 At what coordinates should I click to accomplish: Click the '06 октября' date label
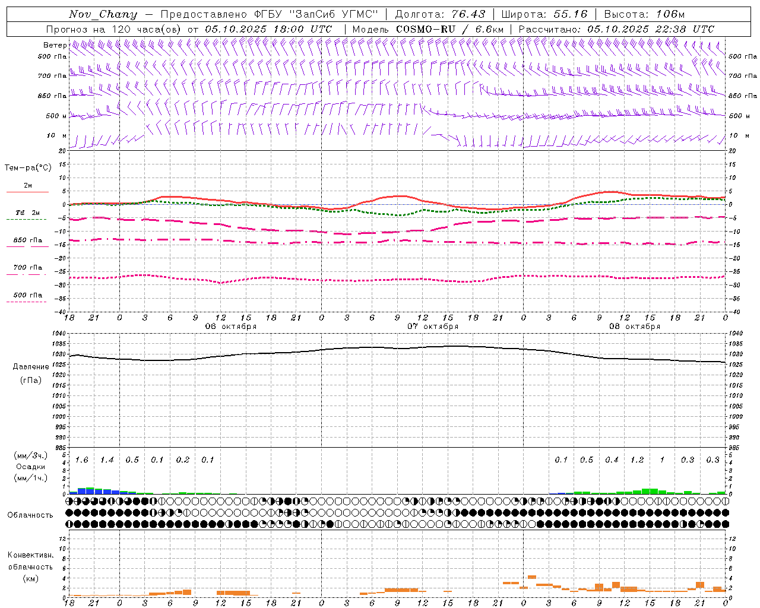(x=231, y=327)
